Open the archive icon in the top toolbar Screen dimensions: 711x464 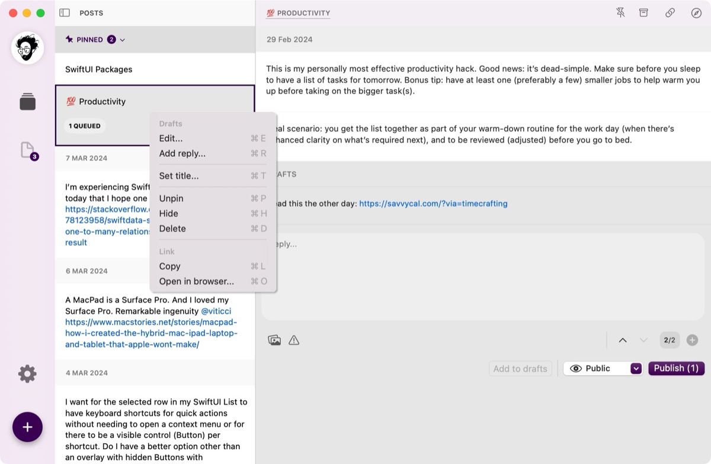pyautogui.click(x=643, y=12)
